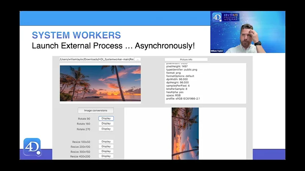Click the 'samplesPerPixel: 4' line
This screenshot has height=171, width=305.
(x=178, y=85)
